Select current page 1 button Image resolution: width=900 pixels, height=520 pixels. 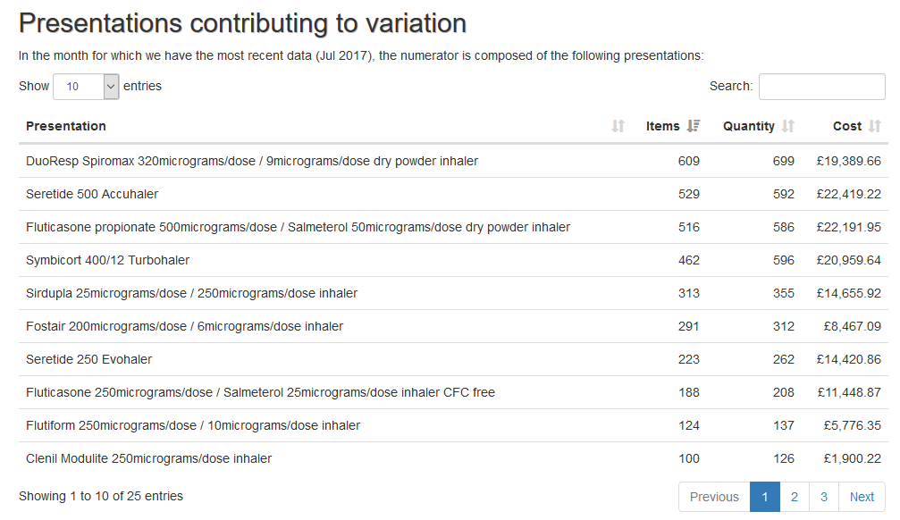coord(764,497)
